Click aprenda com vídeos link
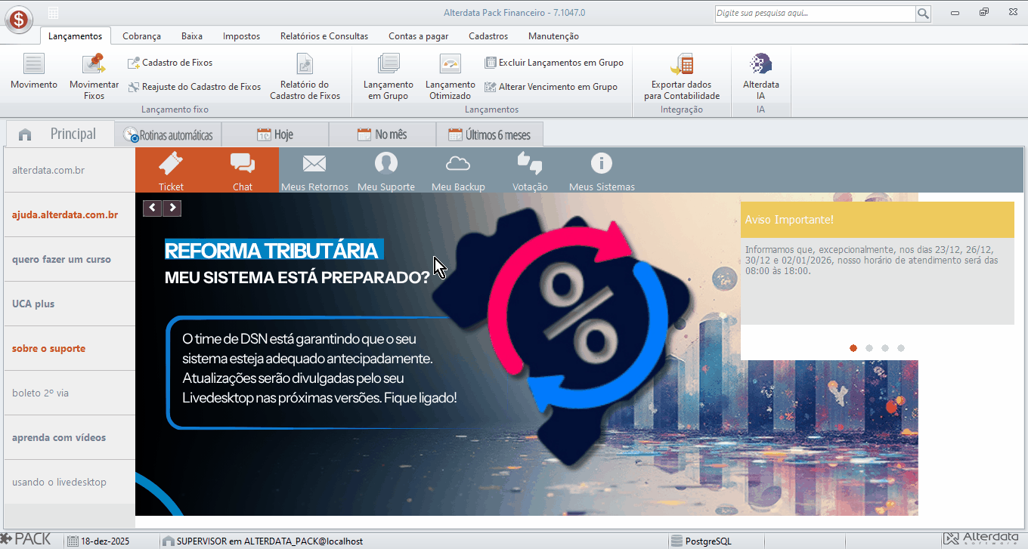 click(x=59, y=437)
